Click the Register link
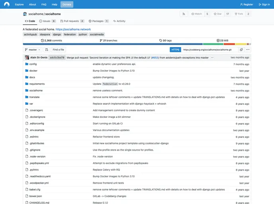The width and height of the screenshot is (274, 204). point(247,4)
